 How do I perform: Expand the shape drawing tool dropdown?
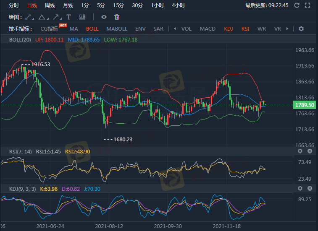click(x=48, y=17)
